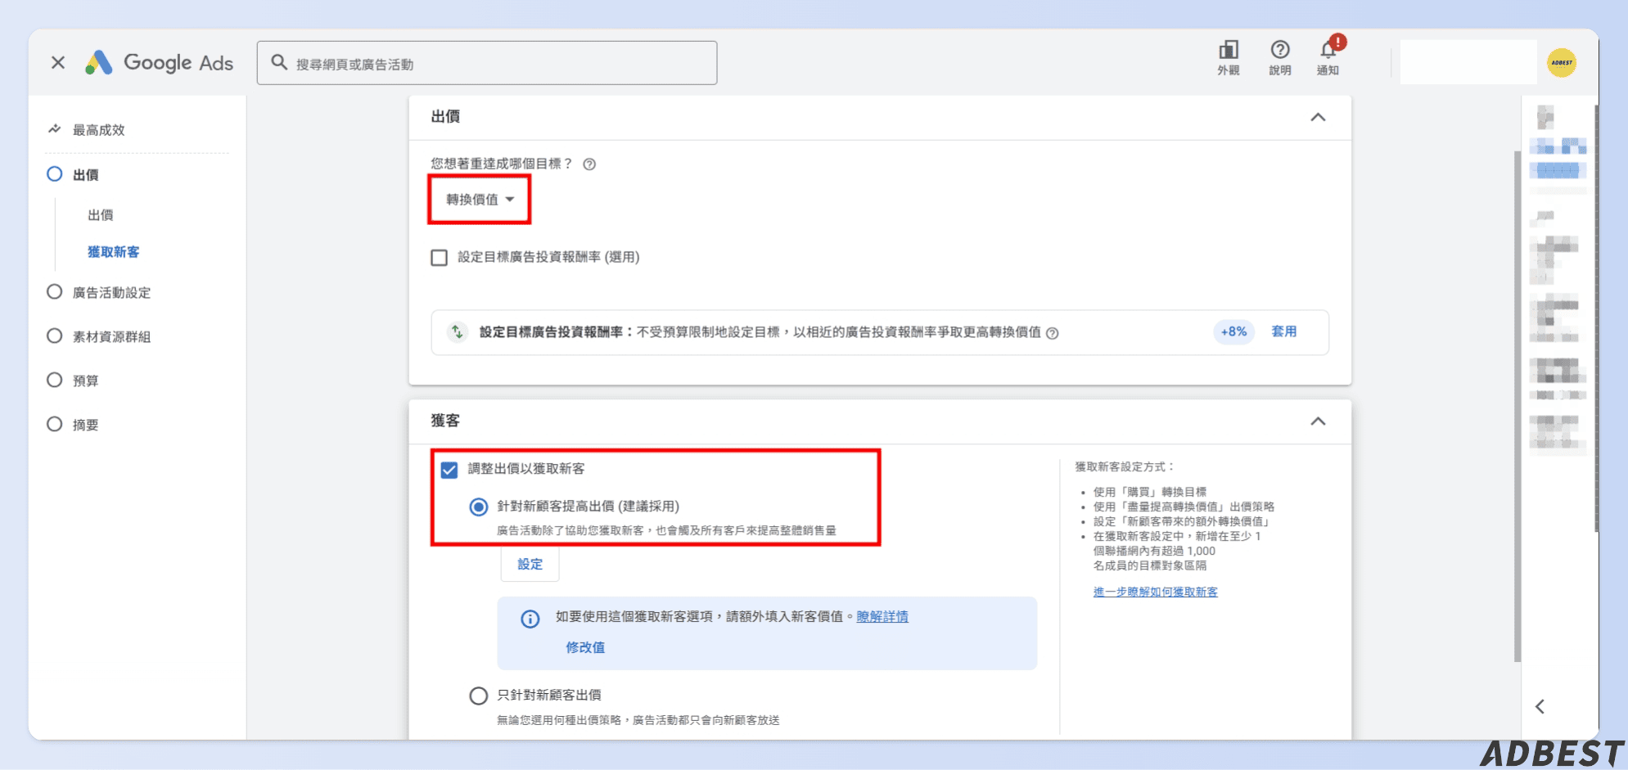Go to 預算 step
This screenshot has width=1628, height=770.
tap(85, 380)
